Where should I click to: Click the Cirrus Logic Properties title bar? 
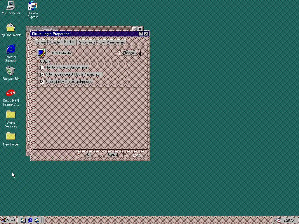85,34
